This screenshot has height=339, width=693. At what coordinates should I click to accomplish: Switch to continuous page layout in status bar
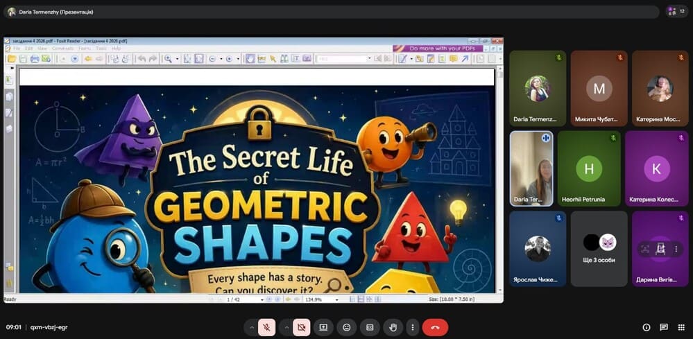coord(361,299)
